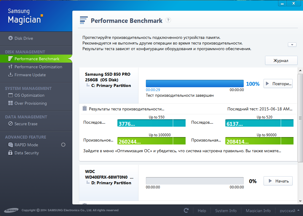303x216 pixels.
Task: Click the Performance Benchmark sidebar bars icon
Action: click(10, 59)
